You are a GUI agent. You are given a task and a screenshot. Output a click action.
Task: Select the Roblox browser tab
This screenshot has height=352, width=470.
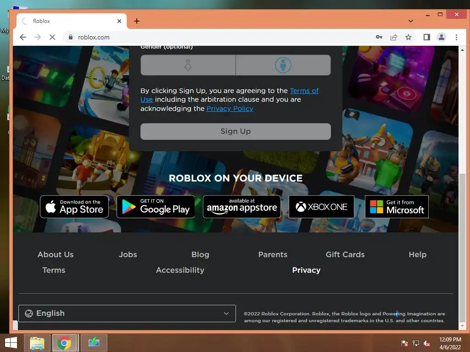coord(71,21)
